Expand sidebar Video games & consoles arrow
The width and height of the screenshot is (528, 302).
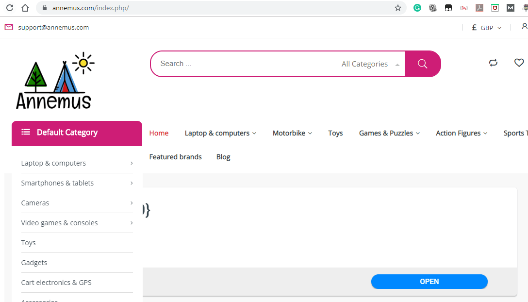click(132, 223)
